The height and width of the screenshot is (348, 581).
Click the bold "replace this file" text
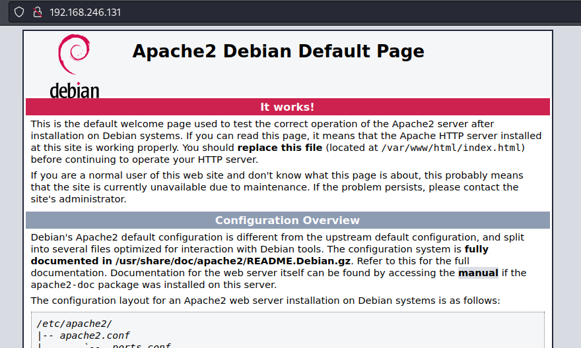[280, 148]
